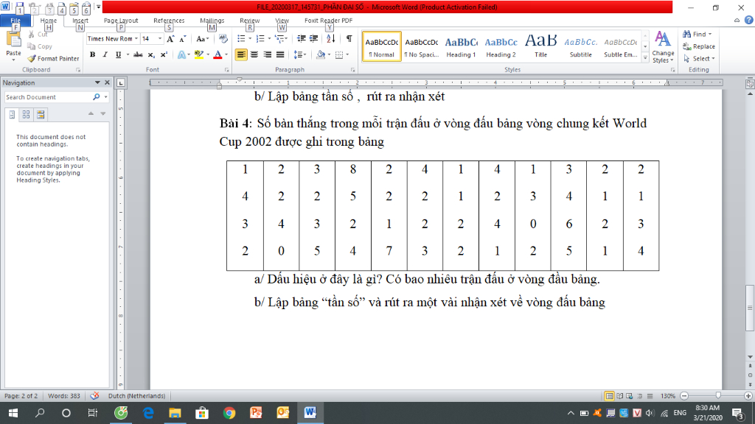Justify the paragraph text
This screenshot has width=755, height=424.
pyautogui.click(x=280, y=54)
